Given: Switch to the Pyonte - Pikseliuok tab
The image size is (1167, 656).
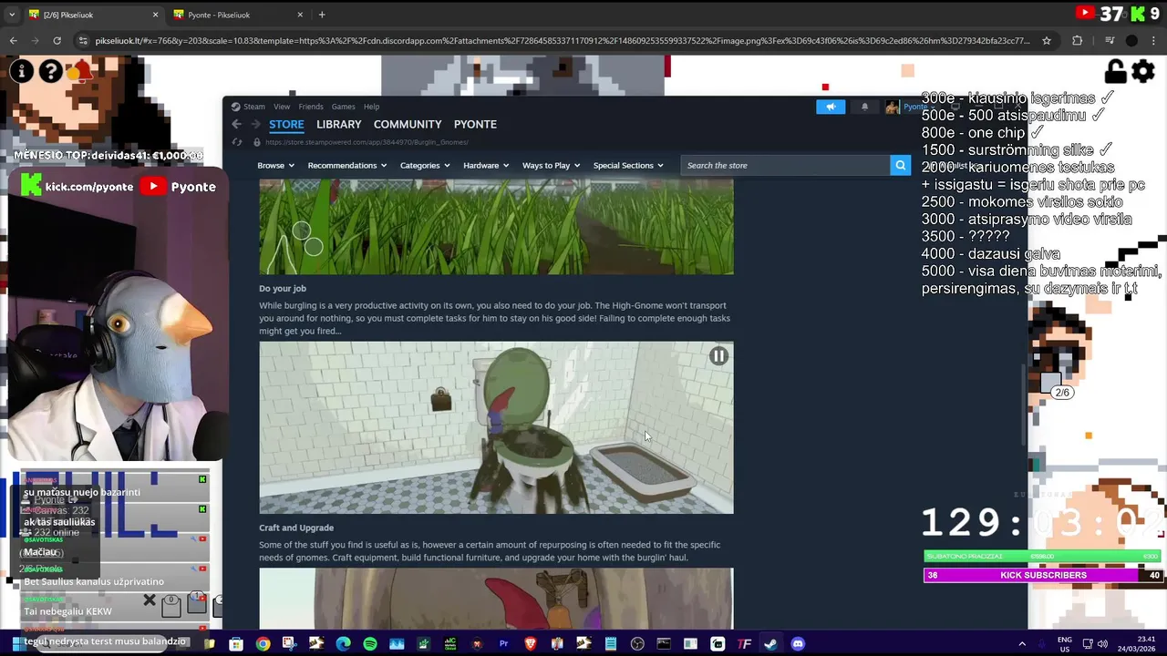Looking at the screenshot, I should click(235, 15).
